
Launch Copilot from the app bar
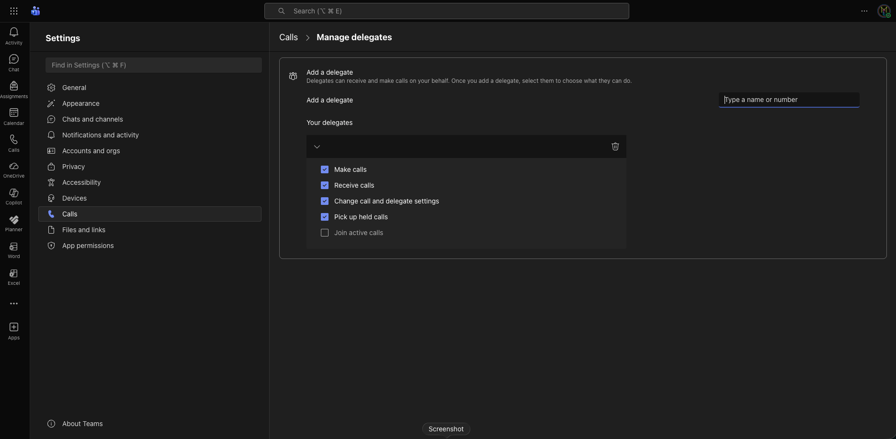(x=14, y=197)
